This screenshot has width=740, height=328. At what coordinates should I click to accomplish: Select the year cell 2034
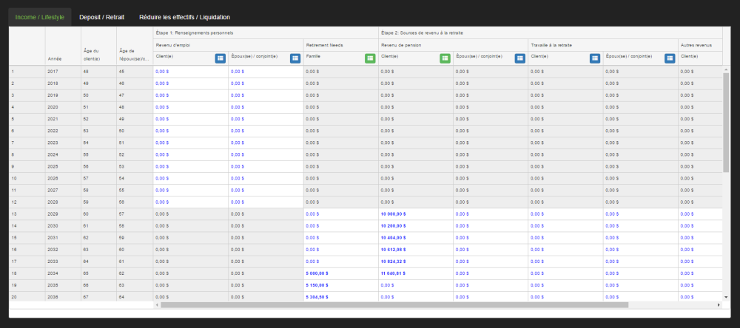(x=63, y=273)
